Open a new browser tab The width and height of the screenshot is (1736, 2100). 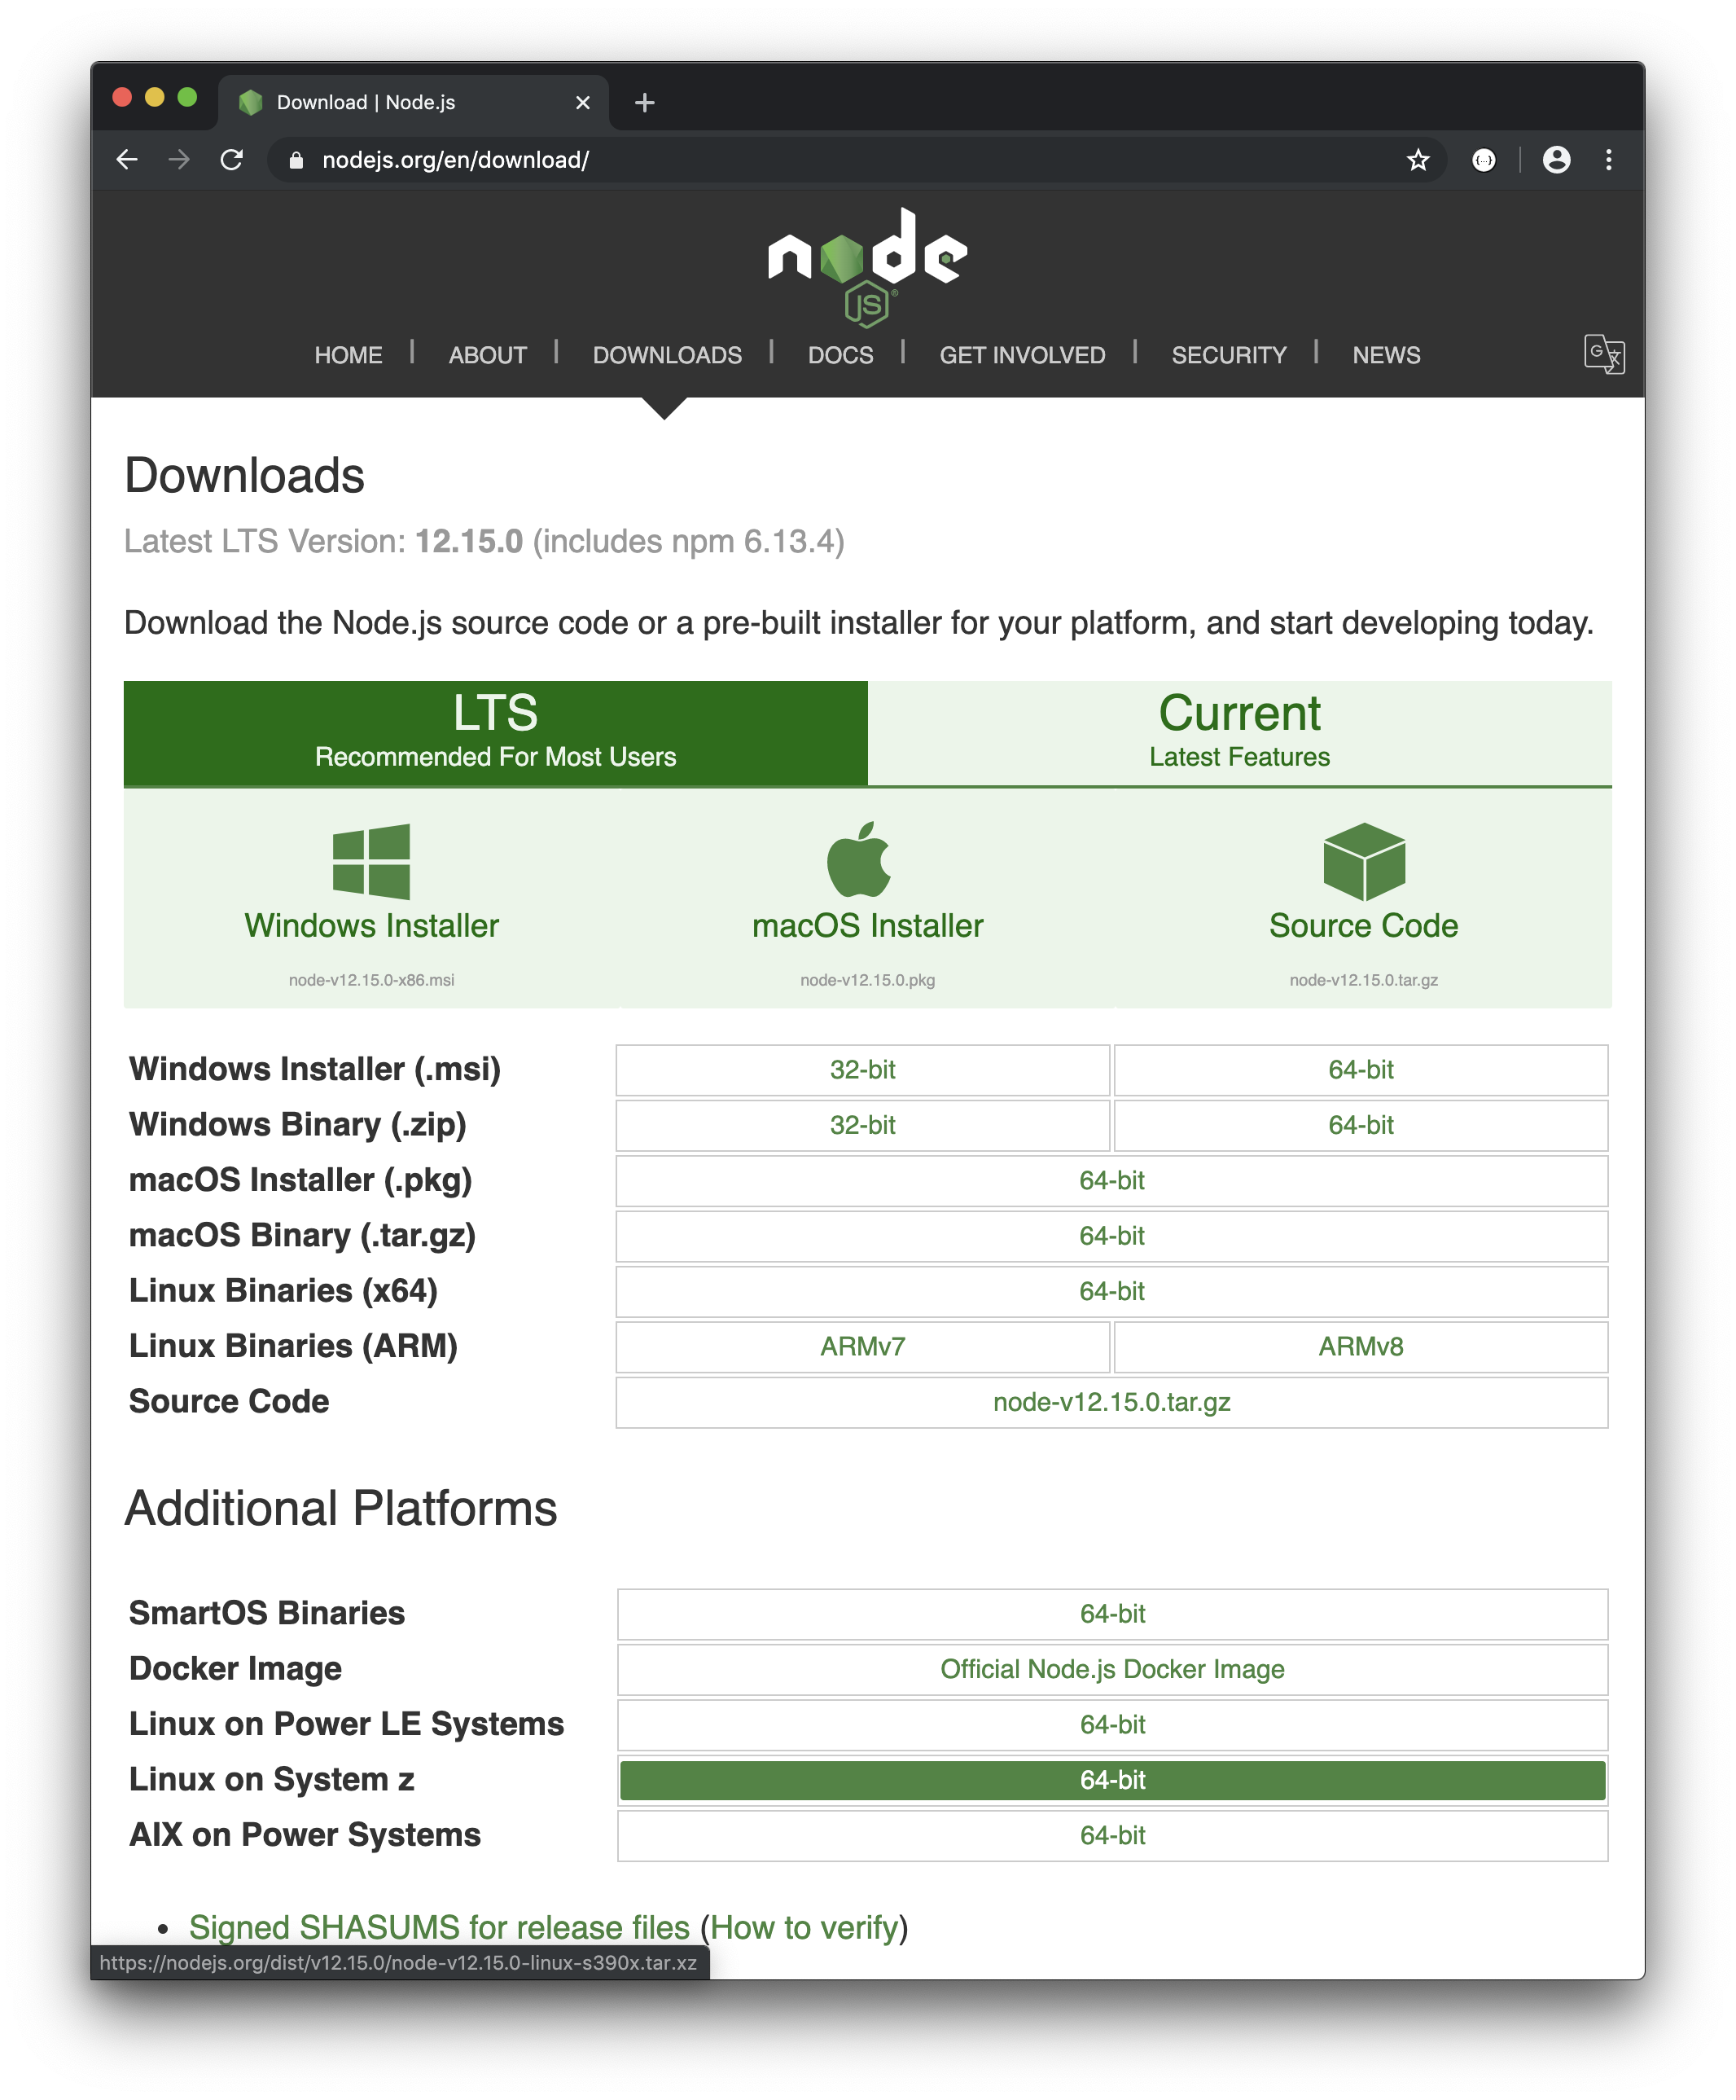(x=645, y=102)
